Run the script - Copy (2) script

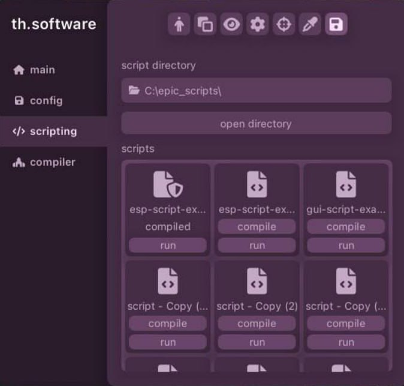click(257, 342)
